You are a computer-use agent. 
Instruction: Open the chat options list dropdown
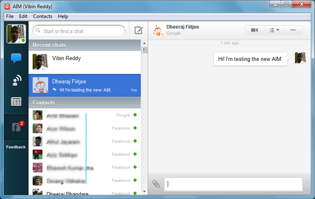tap(274, 30)
